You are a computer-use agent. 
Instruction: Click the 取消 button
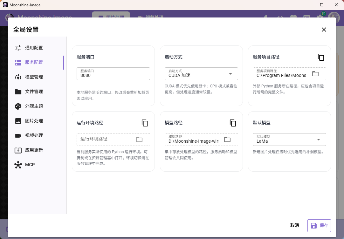(x=295, y=225)
